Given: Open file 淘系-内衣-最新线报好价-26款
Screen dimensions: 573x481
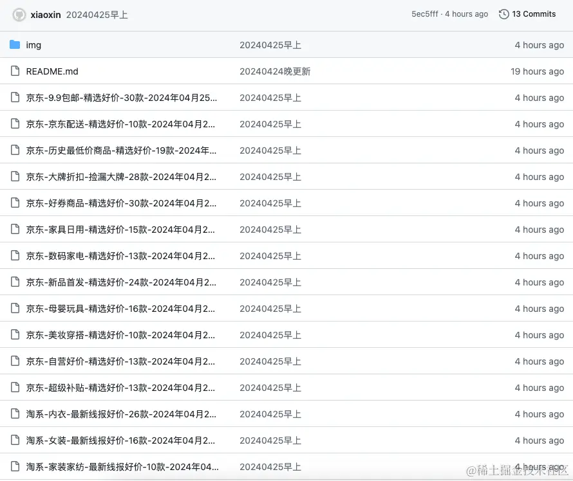Looking at the screenshot, I should (121, 414).
